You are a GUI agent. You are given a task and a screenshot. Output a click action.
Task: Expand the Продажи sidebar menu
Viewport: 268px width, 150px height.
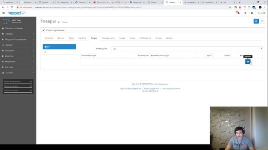coord(18,50)
